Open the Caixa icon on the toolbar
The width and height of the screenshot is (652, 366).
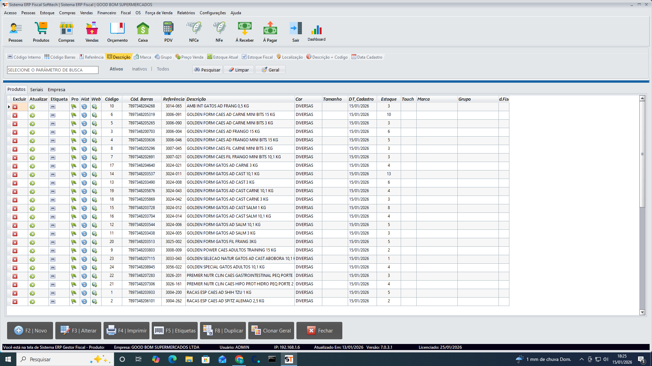[143, 31]
